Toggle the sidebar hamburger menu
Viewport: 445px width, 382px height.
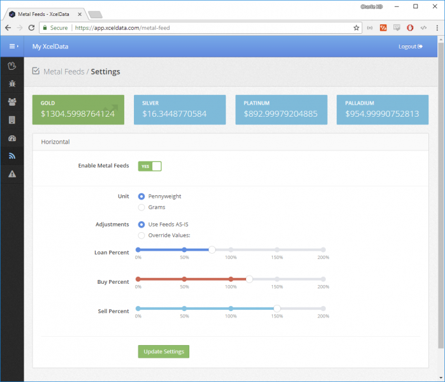(13, 47)
